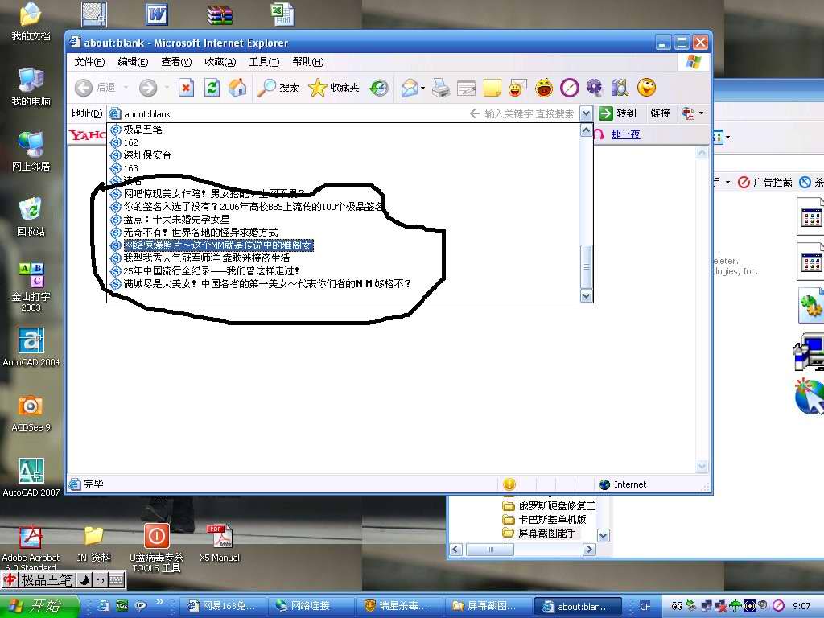Select X5 Manual PDF desktop icon
Screen dimensions: 824x618
[220, 543]
